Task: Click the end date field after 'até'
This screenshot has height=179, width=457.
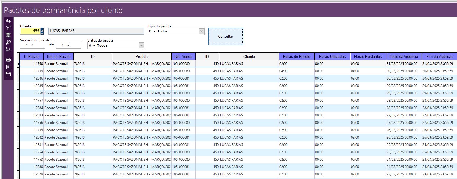Action: pos(68,45)
